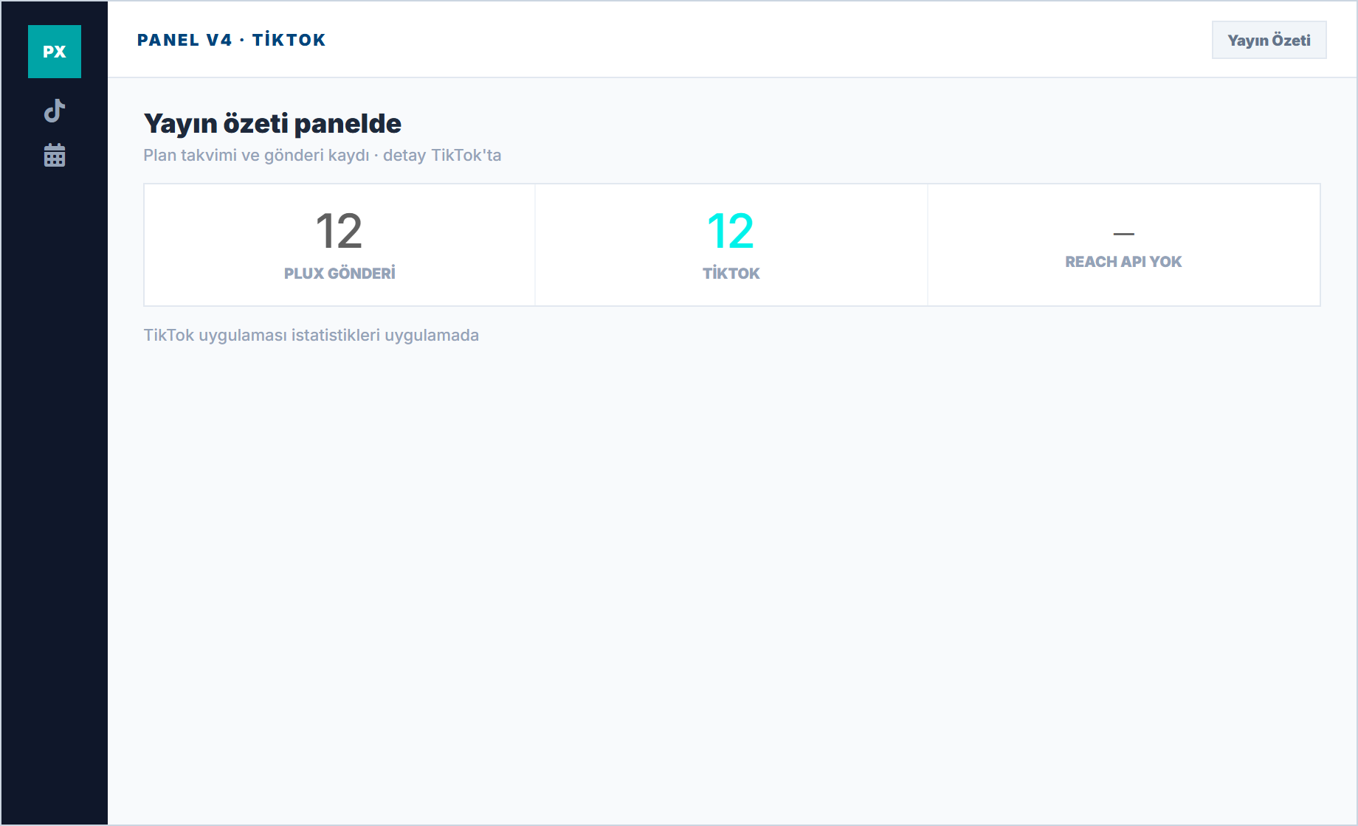The width and height of the screenshot is (1358, 826).
Task: Click the PANEL V4 · TİKTOK header title
Action: tap(231, 40)
